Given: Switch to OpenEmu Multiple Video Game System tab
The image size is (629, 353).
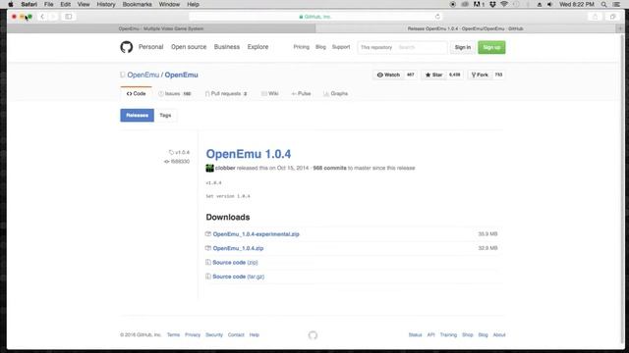Looking at the screenshot, I should [161, 28].
